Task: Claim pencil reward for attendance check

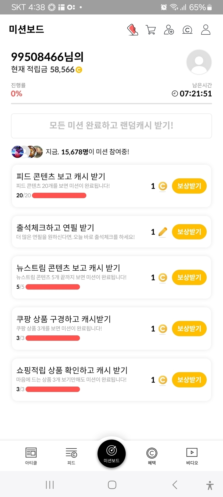Action: click(x=189, y=232)
